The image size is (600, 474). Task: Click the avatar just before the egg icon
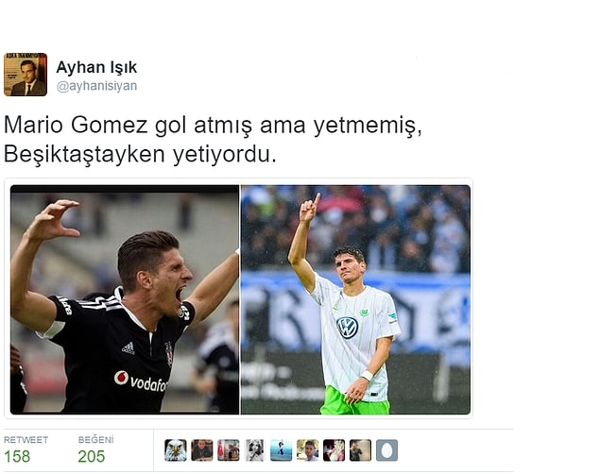point(360,449)
